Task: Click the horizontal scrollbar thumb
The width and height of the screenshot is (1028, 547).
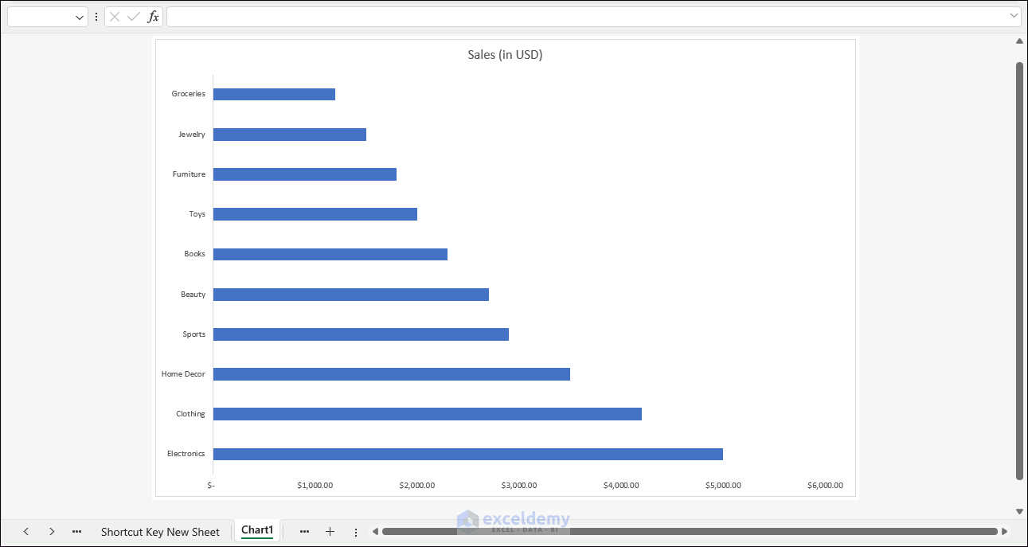Action: [x=690, y=531]
